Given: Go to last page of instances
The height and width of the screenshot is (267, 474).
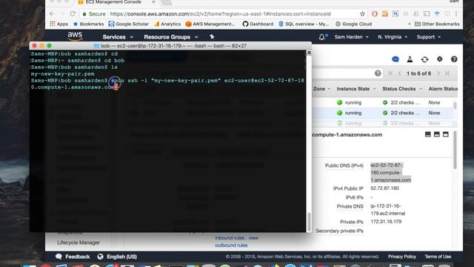Looking at the screenshot, I should coord(447,73).
